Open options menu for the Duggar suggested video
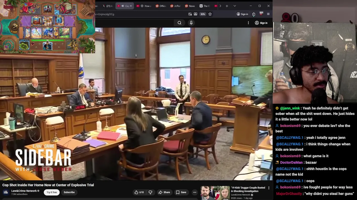Viewport: 357px width, 200px height. click(269, 188)
